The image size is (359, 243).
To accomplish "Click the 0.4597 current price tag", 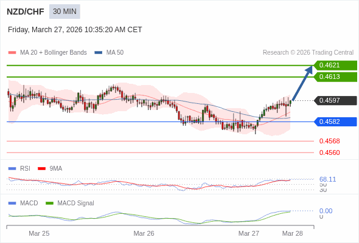I will point(335,101).
